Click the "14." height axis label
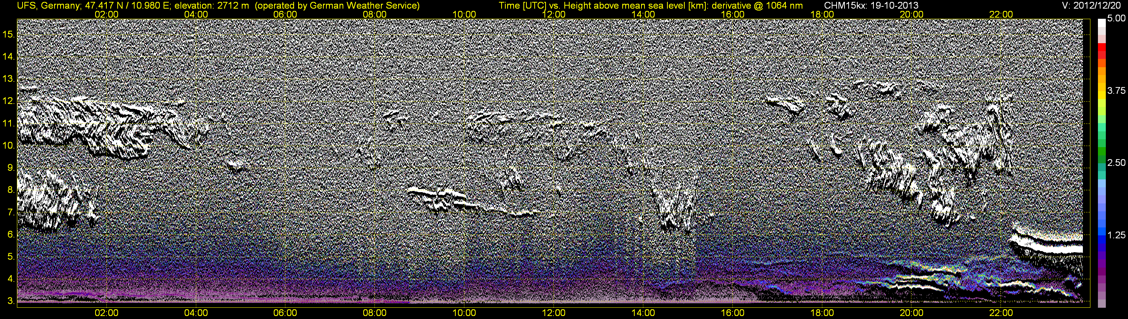The height and width of the screenshot is (319, 1128). click(9, 56)
